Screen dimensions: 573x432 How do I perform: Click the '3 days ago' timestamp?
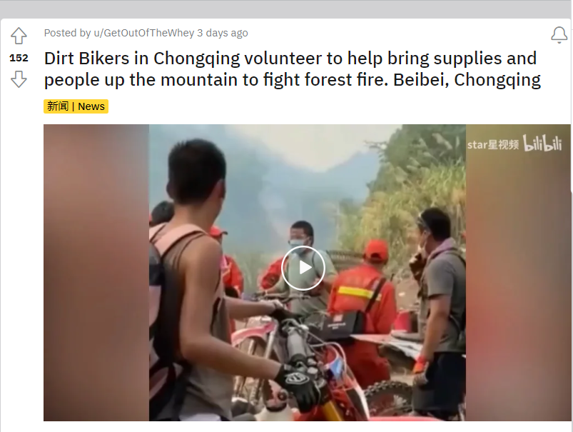click(223, 33)
